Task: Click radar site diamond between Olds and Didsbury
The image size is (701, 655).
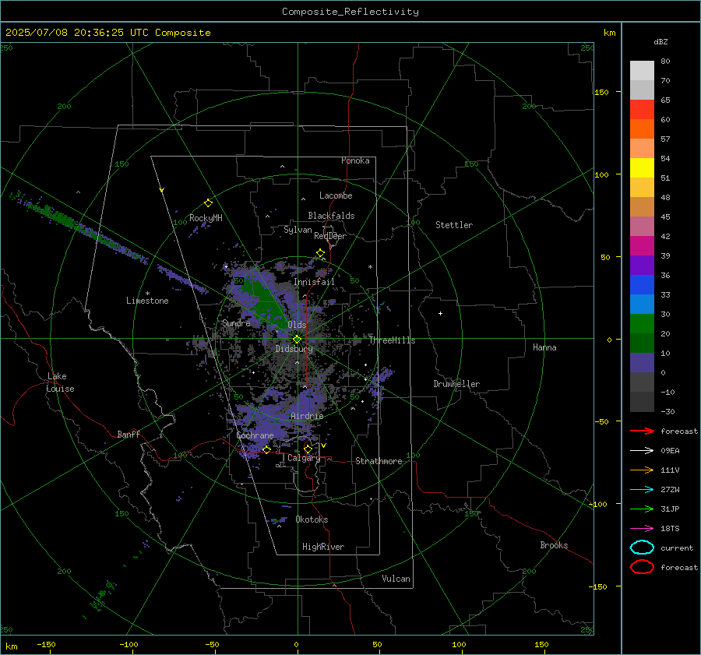Action: (x=297, y=340)
